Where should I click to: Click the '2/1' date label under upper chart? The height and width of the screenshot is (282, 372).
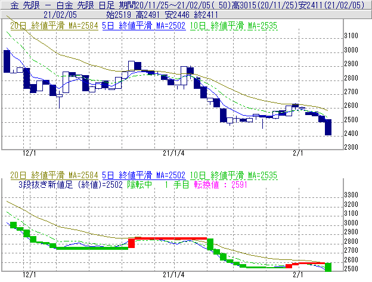[298, 153]
